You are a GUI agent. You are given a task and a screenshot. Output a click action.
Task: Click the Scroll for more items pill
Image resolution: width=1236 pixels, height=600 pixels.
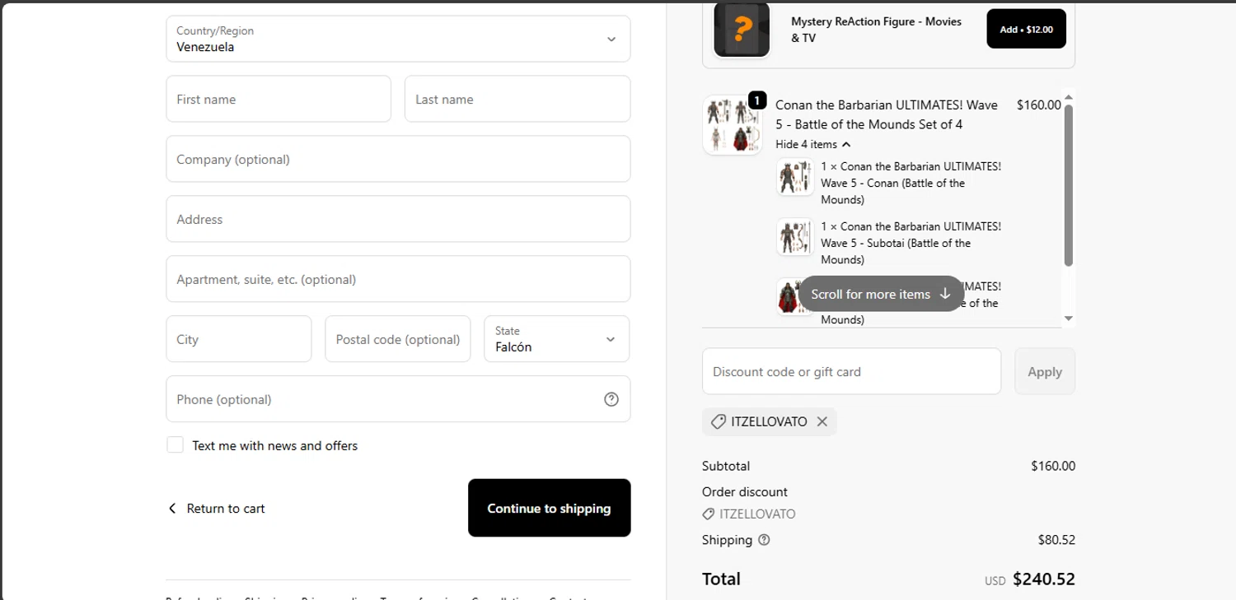(x=881, y=294)
